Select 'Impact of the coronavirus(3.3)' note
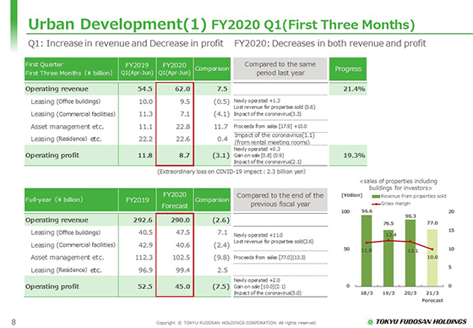This screenshot has height=328, width=473. (x=267, y=114)
